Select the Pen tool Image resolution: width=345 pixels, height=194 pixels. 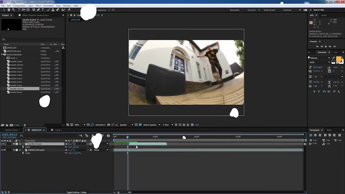coord(38,10)
